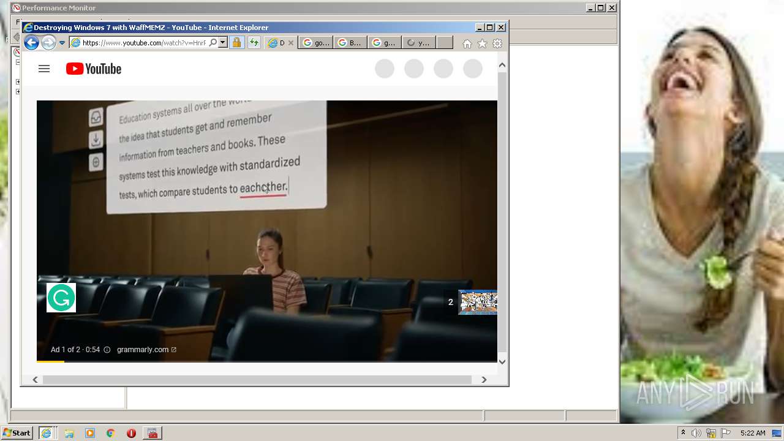
Task: Launch Windows Media Player from taskbar
Action: 90,433
